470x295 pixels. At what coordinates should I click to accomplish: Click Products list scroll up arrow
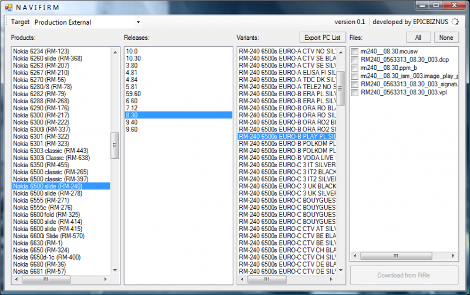point(115,52)
